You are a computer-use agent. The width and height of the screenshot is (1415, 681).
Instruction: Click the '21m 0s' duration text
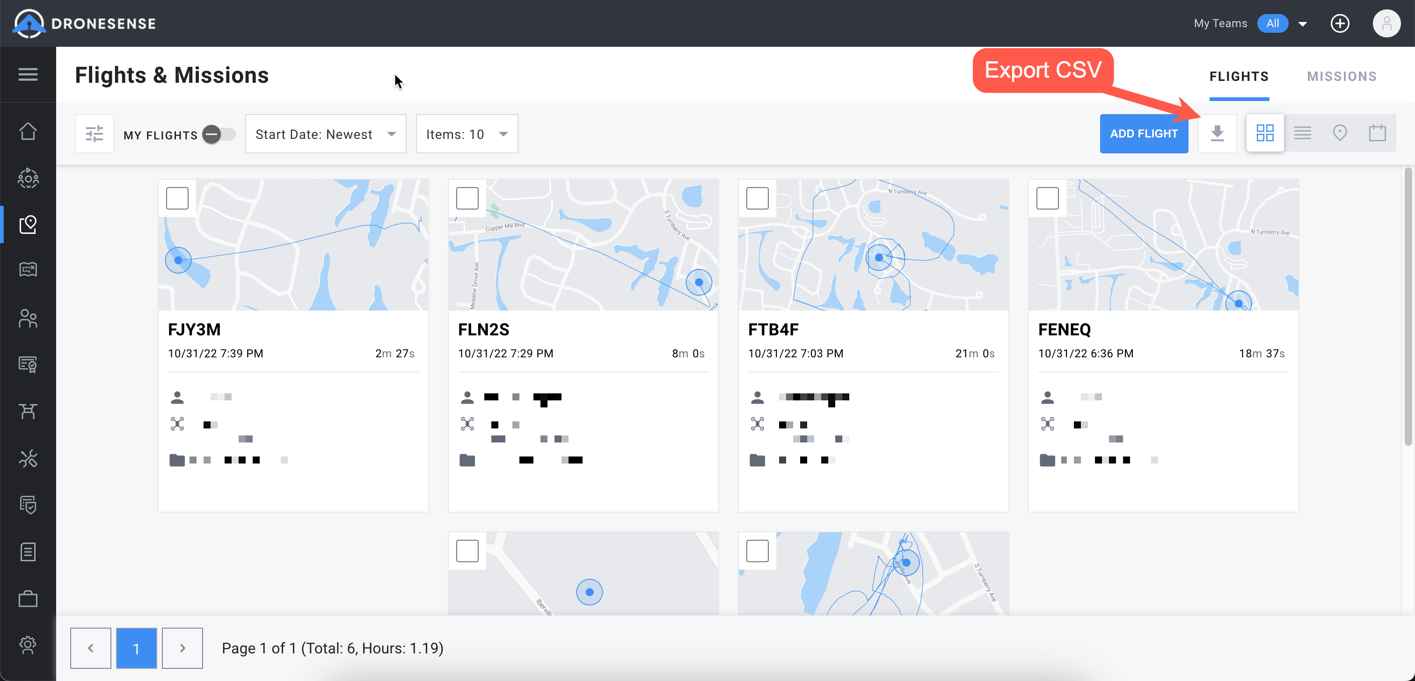click(975, 354)
